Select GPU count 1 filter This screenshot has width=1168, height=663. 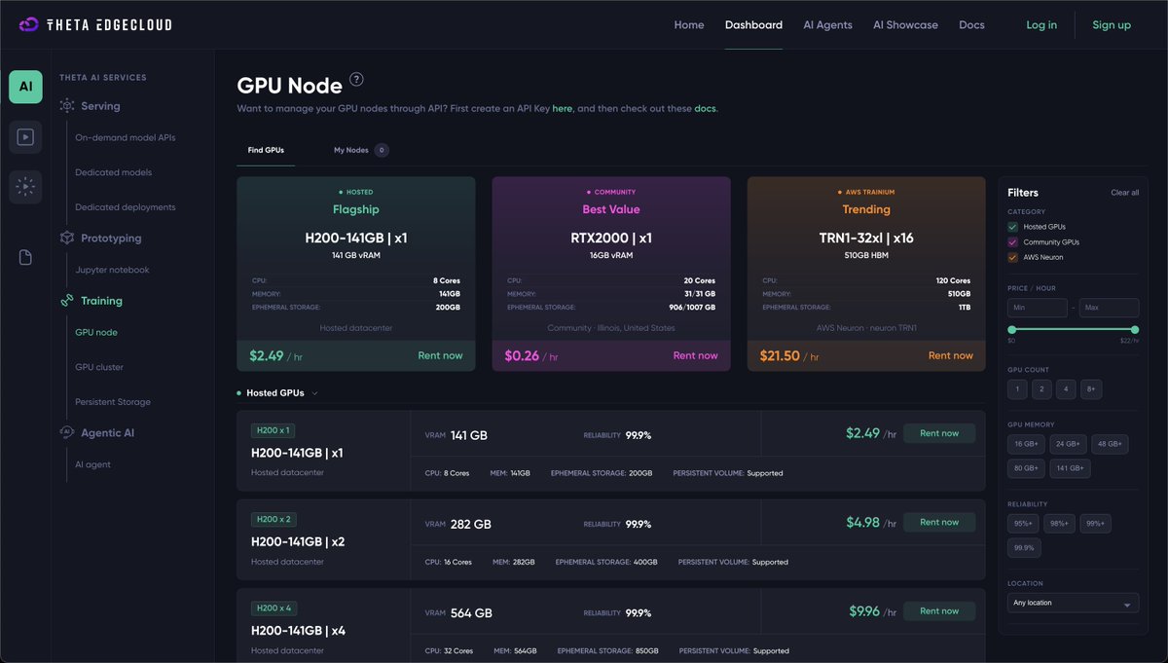(1017, 389)
